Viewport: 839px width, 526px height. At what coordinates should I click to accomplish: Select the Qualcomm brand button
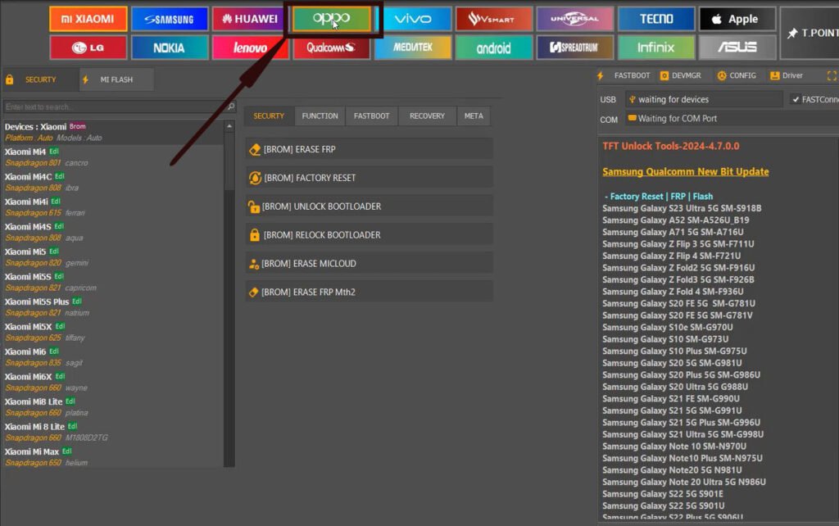[332, 48]
